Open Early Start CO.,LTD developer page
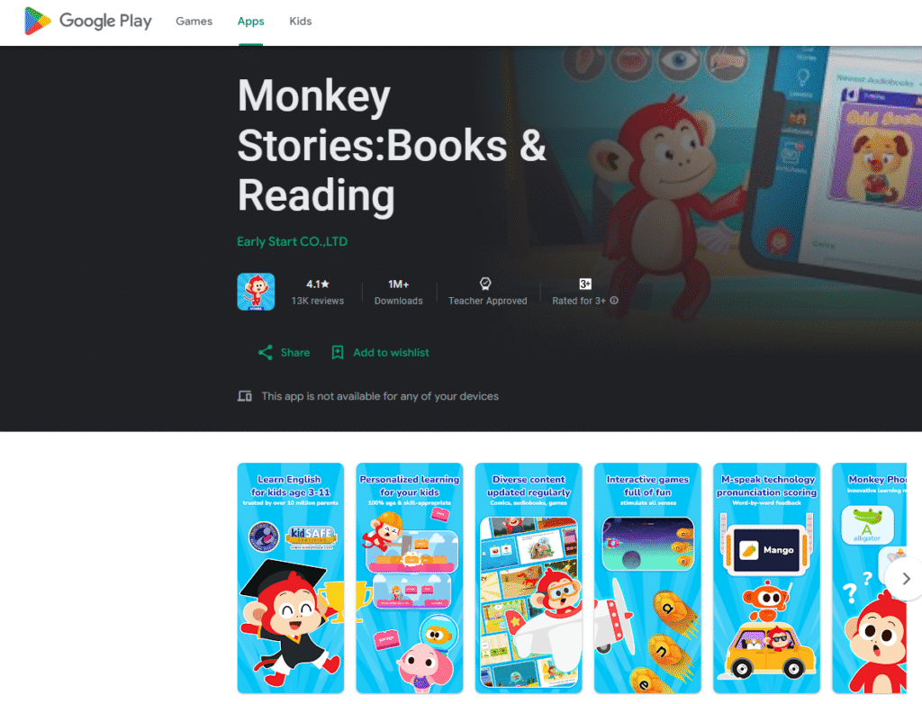 coord(293,242)
